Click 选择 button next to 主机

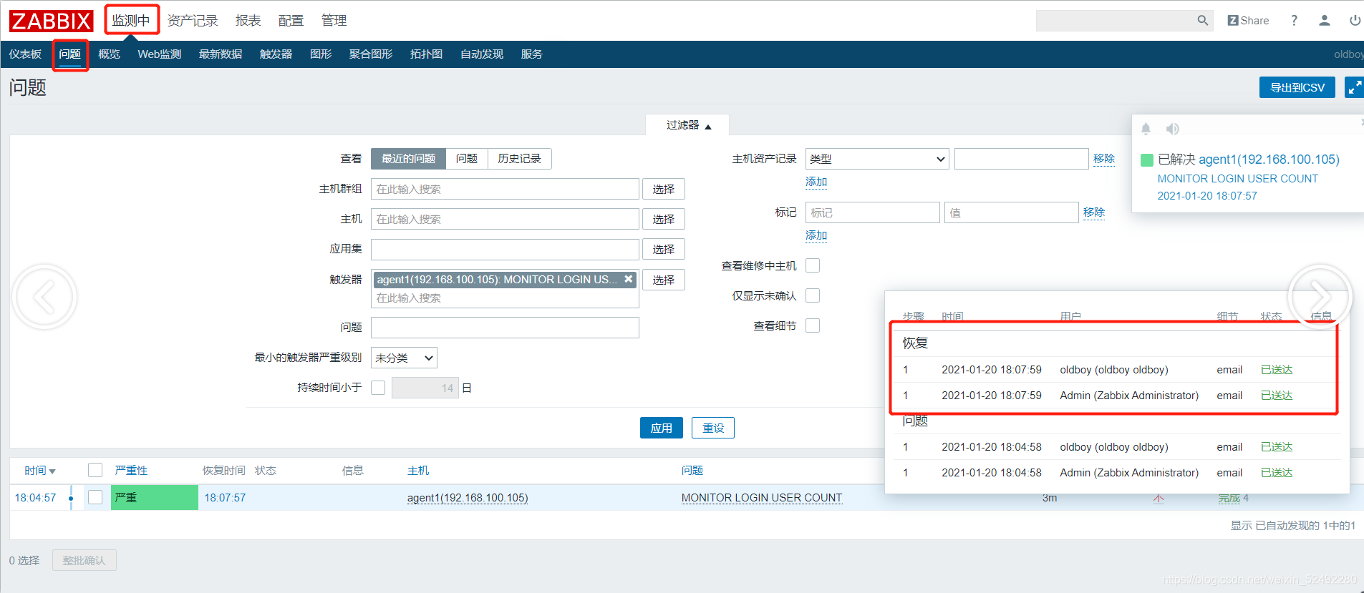664,219
